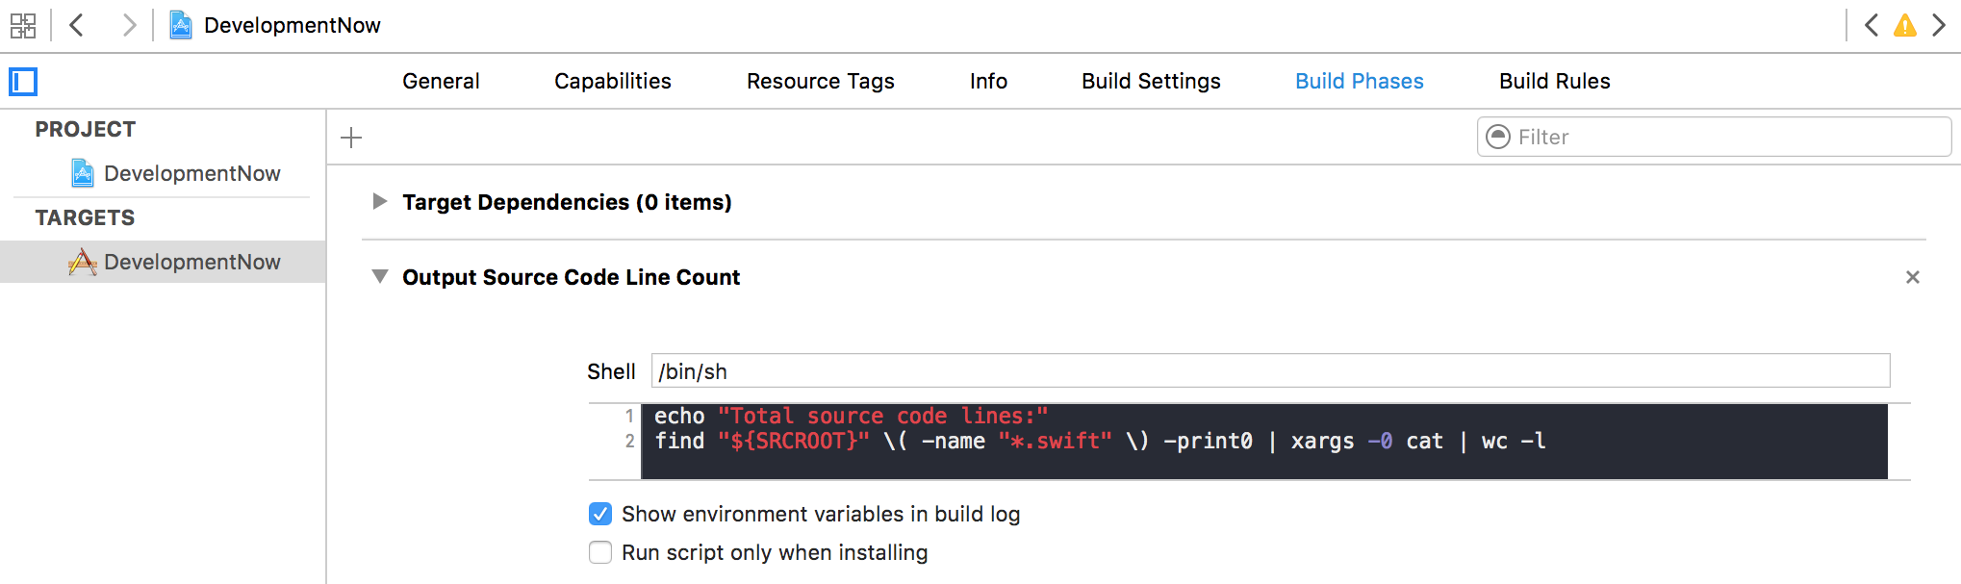Disable Show environment variables in build log
Viewport: 1961px width, 584px height.
[x=600, y=514]
